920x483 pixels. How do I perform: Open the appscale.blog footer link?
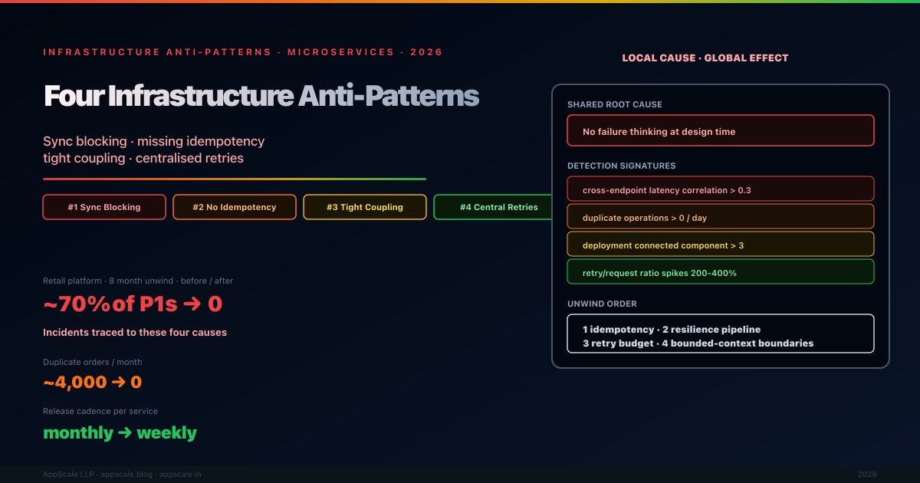pos(128,475)
